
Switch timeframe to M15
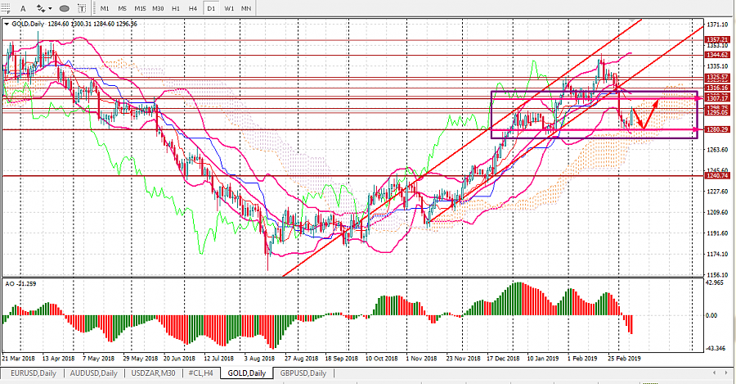click(140, 8)
